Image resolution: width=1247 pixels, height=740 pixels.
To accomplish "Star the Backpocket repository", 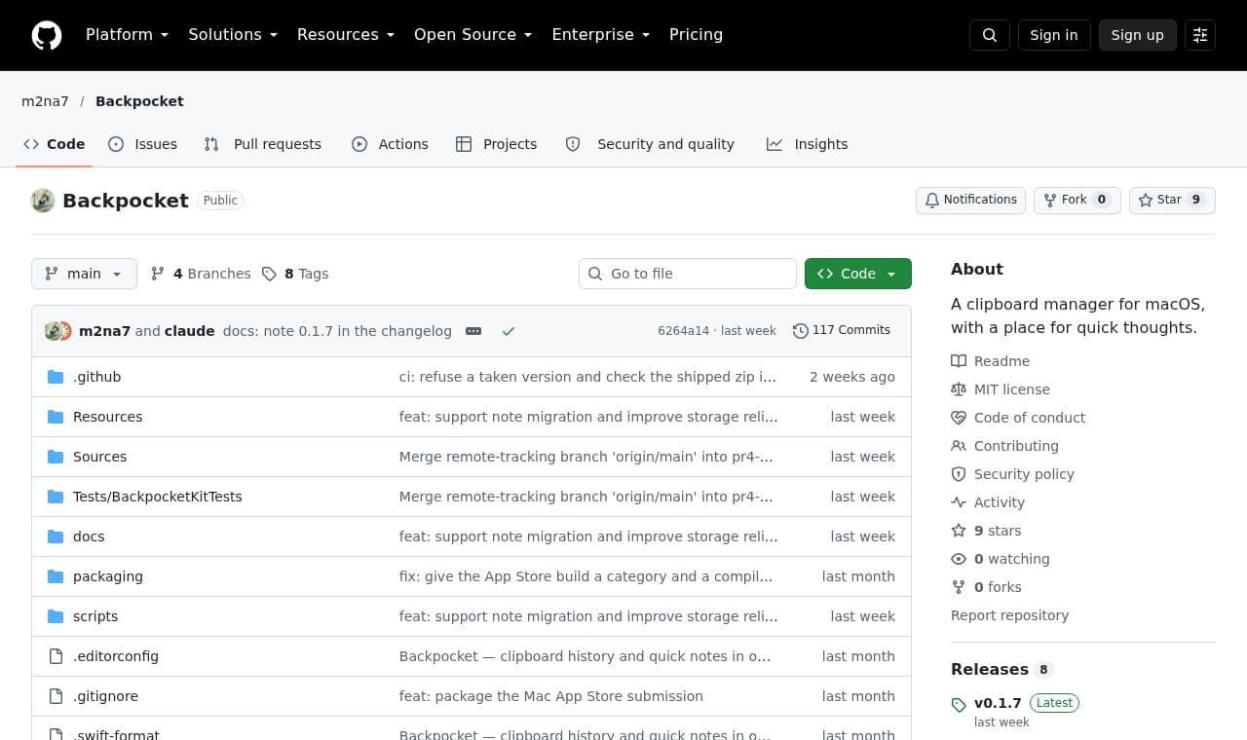I will point(1172,200).
